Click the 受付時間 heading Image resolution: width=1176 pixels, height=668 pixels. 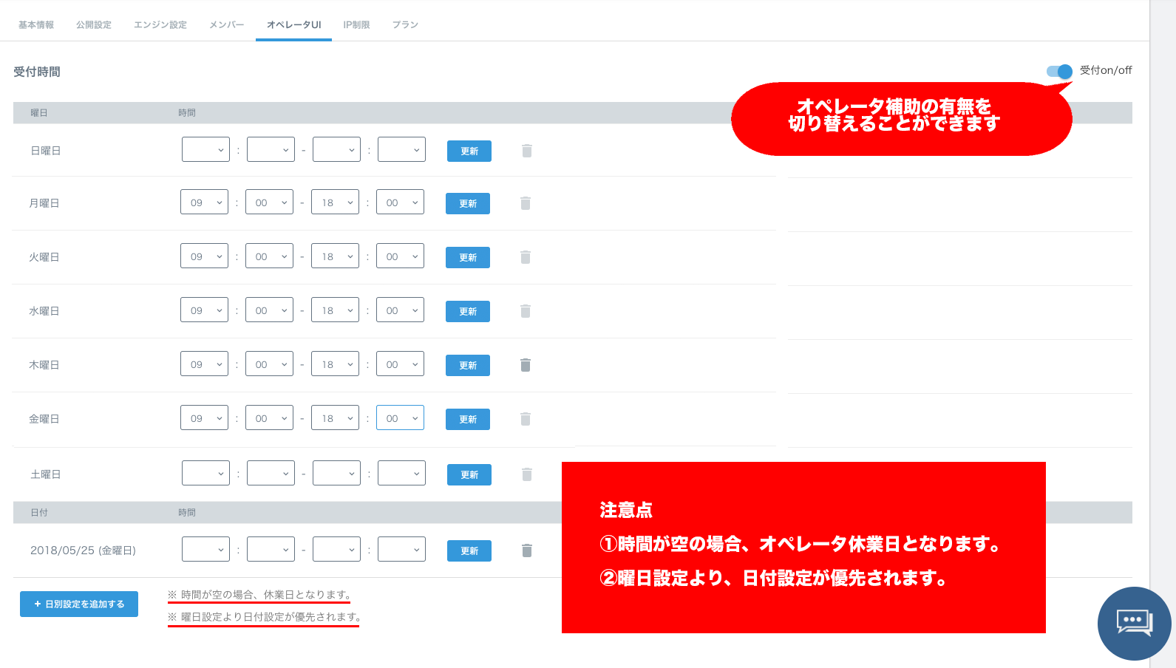point(37,72)
